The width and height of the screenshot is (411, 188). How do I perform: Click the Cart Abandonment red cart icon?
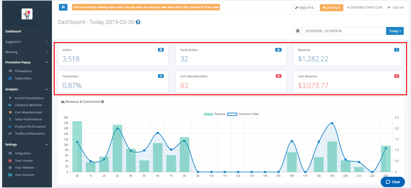(x=278, y=76)
